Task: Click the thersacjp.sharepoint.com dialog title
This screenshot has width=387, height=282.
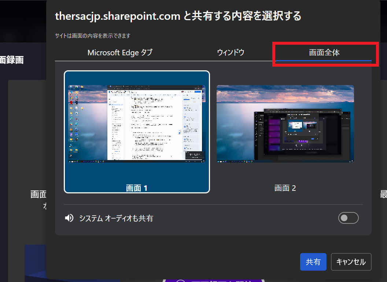Action: tap(178, 16)
